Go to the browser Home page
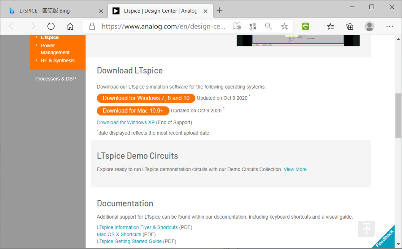Viewport: 402px width, 249px height. click(70, 26)
